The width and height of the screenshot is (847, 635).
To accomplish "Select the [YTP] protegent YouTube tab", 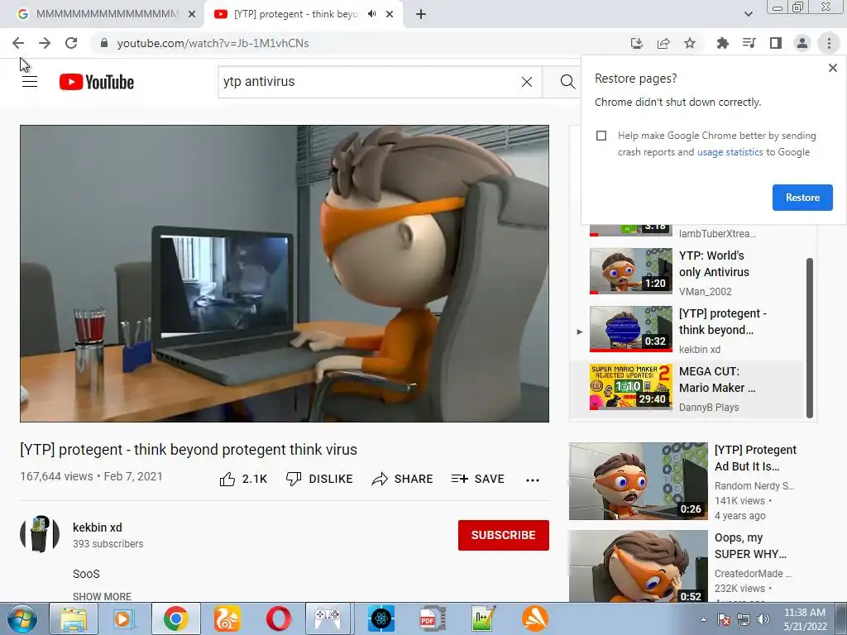I will (296, 14).
